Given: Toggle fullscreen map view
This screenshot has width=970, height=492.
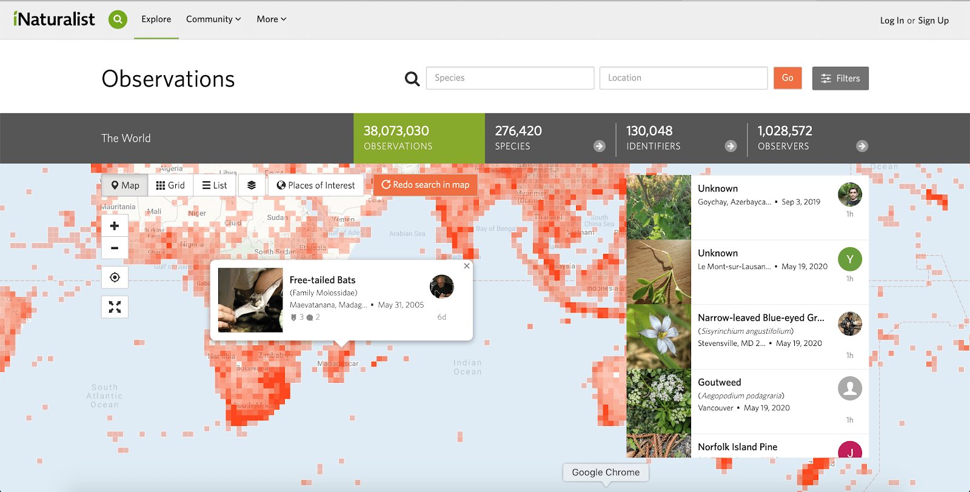Looking at the screenshot, I should coord(115,307).
